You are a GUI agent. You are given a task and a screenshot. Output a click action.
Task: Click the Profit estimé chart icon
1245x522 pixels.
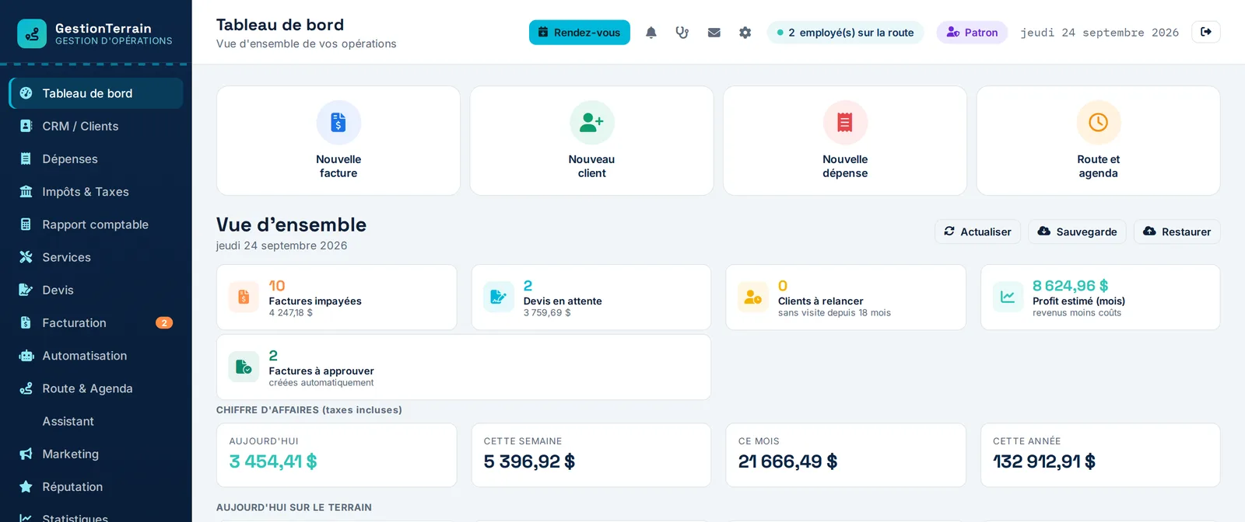pyautogui.click(x=1008, y=297)
